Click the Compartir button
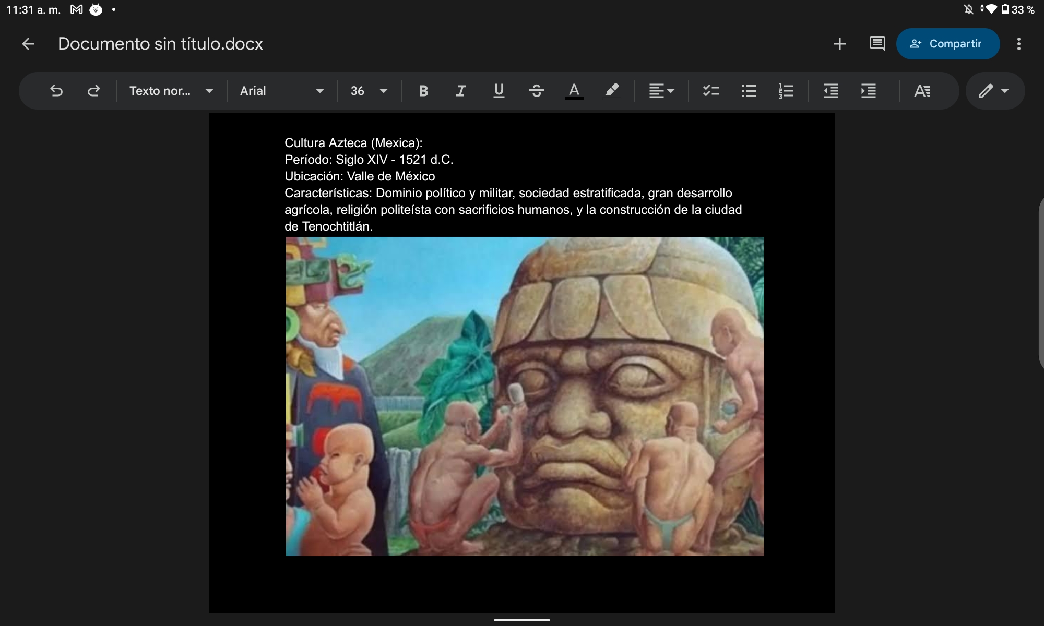 coord(947,44)
